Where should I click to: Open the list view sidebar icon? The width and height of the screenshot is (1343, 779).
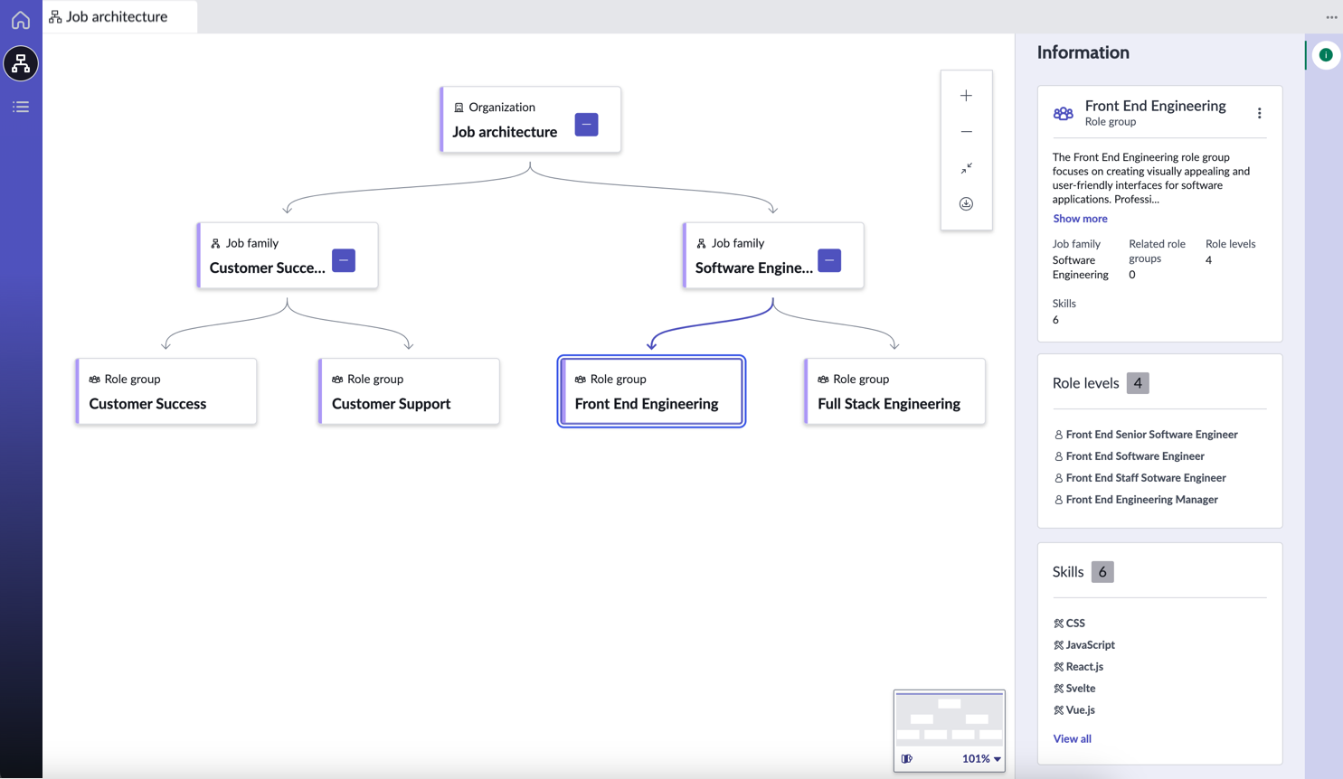click(21, 107)
